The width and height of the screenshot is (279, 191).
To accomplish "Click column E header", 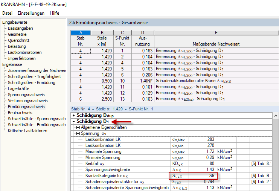I will tap(216, 33).
